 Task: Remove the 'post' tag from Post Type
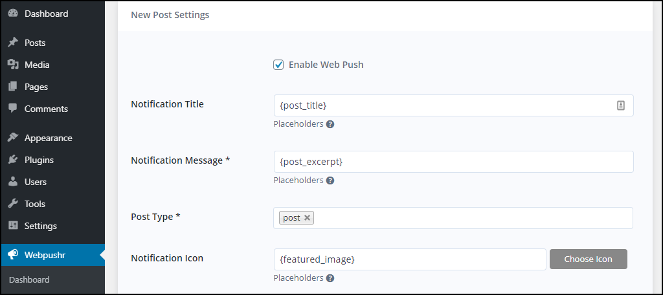point(307,218)
